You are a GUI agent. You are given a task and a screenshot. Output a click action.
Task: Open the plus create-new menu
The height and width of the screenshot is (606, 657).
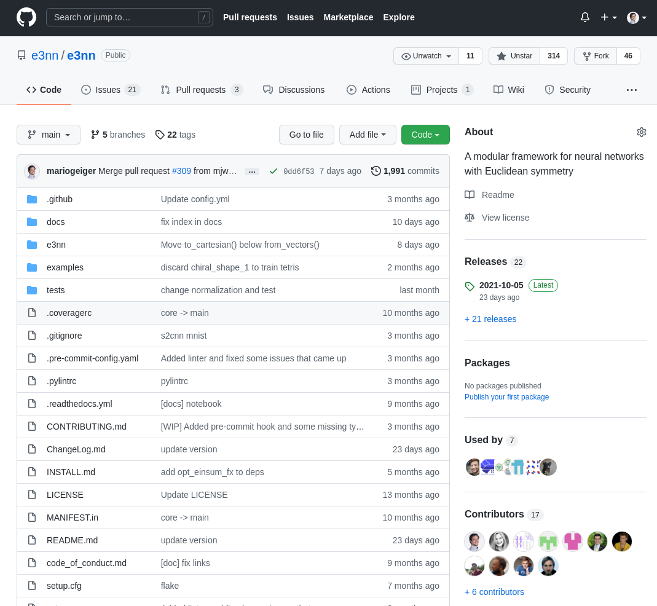click(608, 18)
